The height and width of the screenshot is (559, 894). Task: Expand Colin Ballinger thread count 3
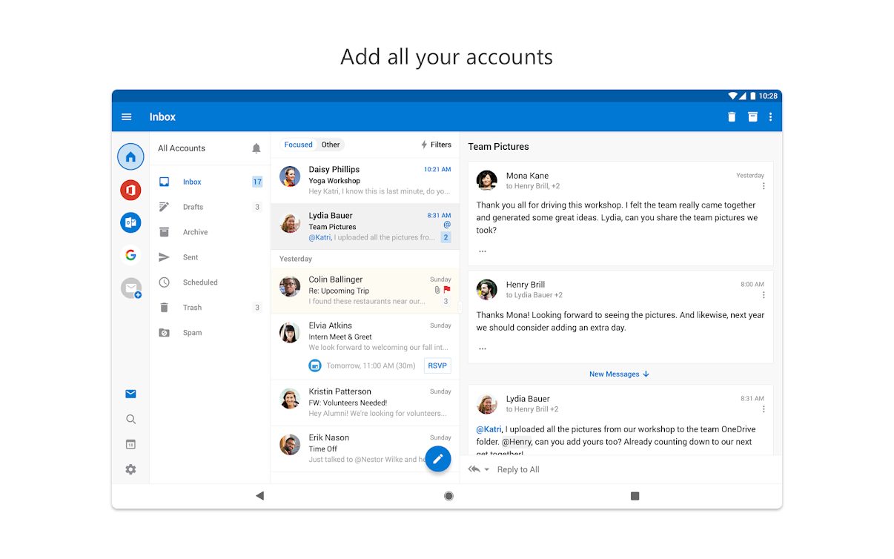point(446,301)
